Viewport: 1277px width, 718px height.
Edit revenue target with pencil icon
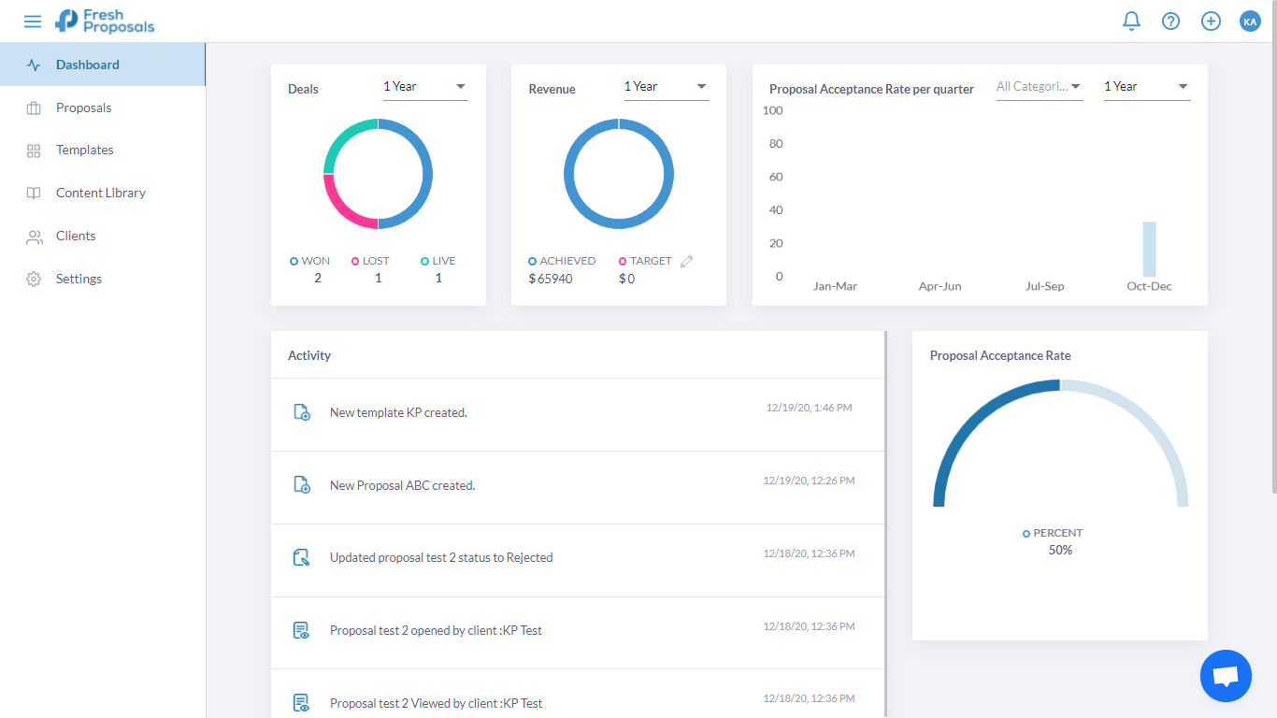686,262
